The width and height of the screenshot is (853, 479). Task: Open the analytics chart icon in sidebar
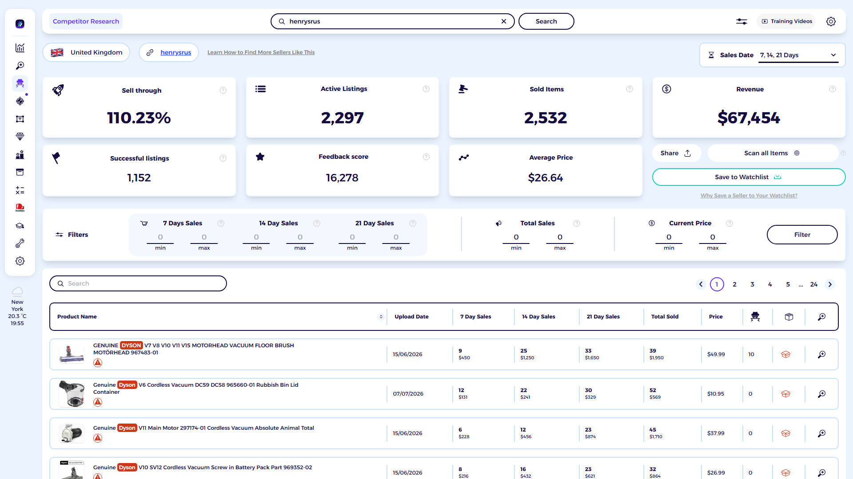tap(20, 48)
